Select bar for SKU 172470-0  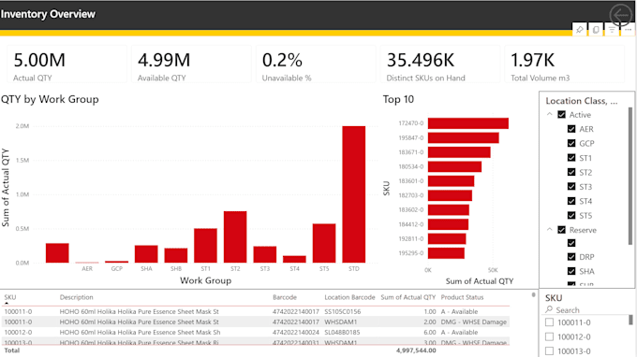(468, 123)
